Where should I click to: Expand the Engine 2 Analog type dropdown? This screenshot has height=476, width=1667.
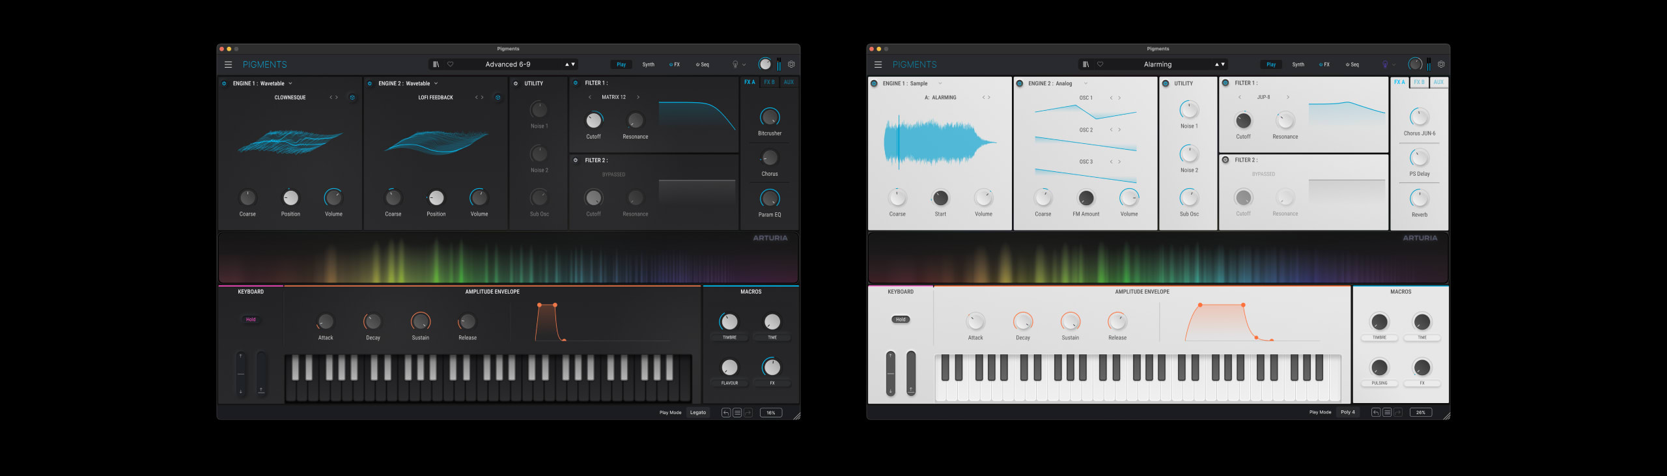click(1086, 83)
